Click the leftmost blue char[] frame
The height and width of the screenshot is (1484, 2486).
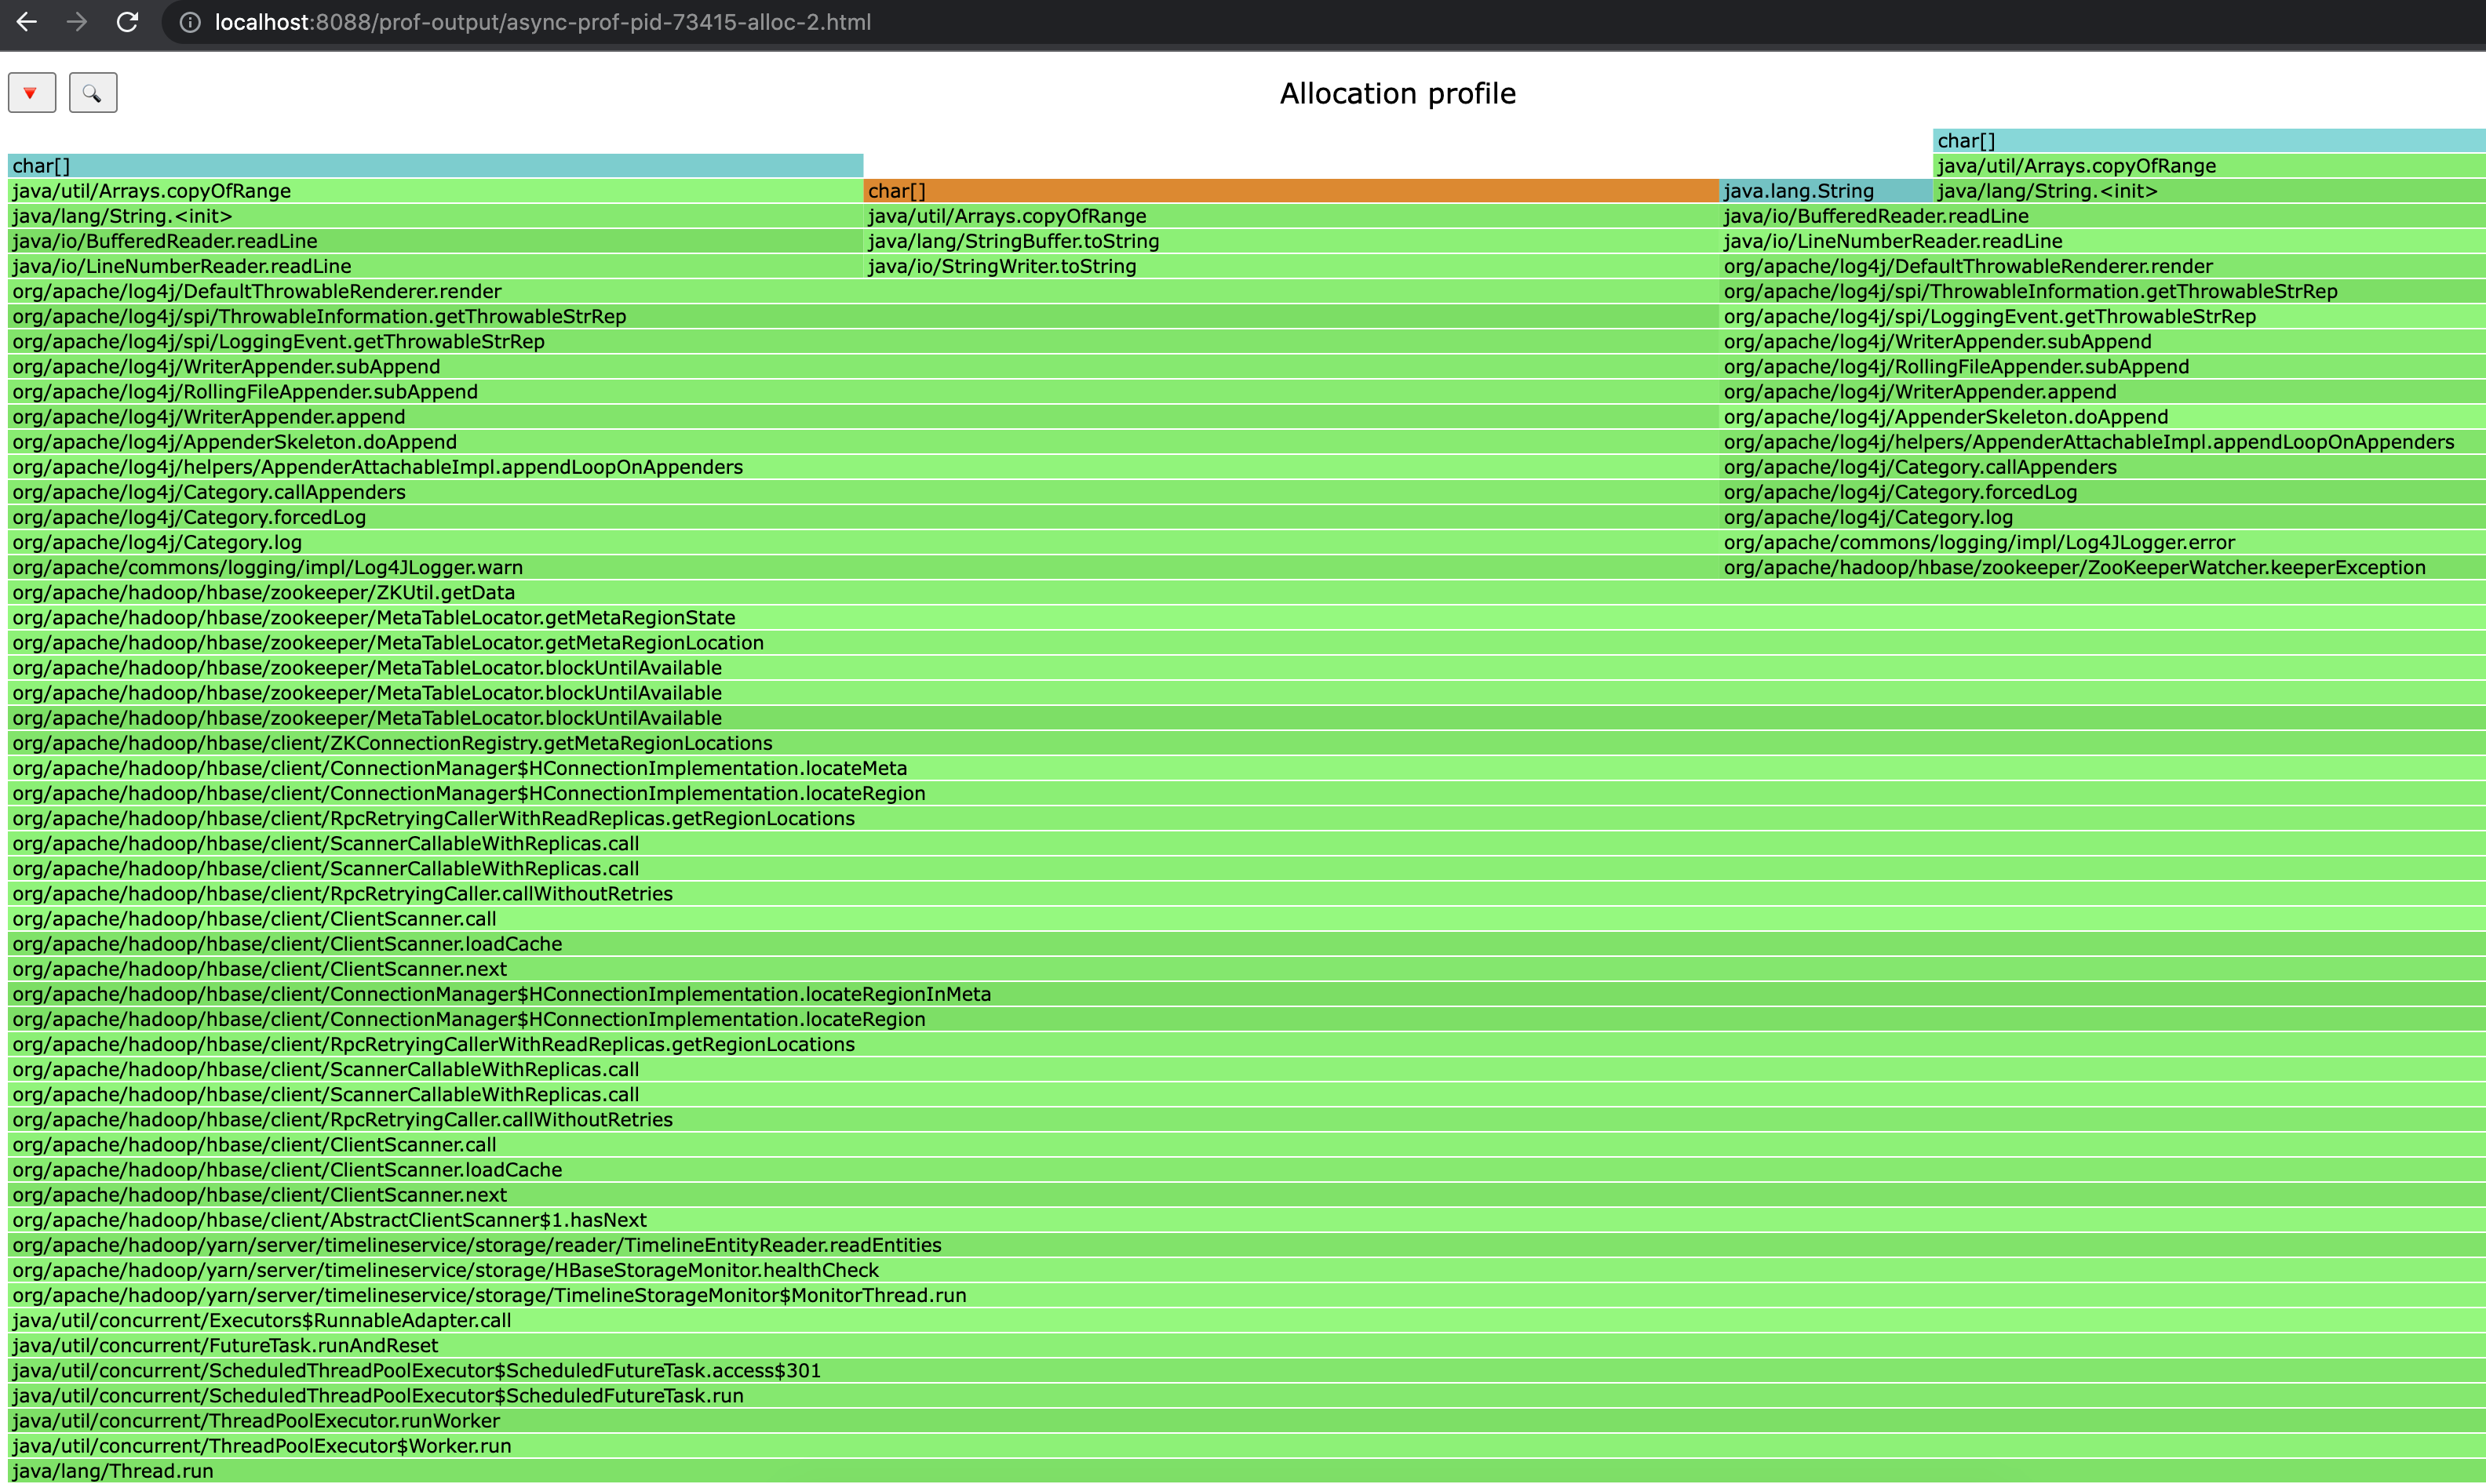pos(436,166)
